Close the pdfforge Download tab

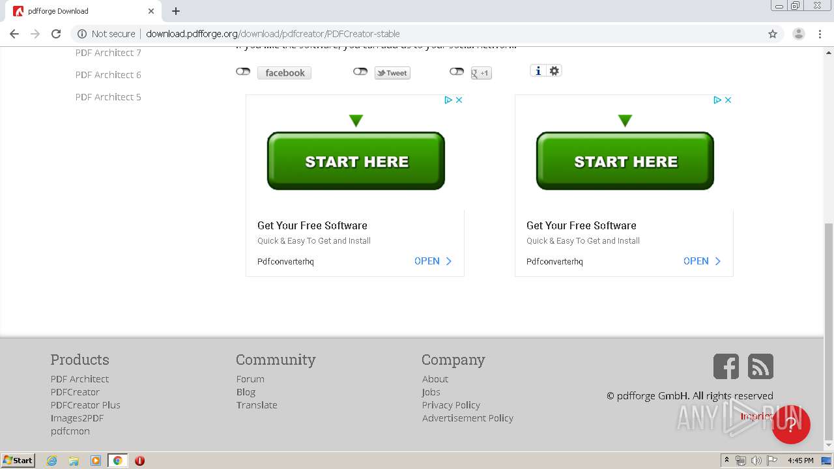[x=151, y=11]
